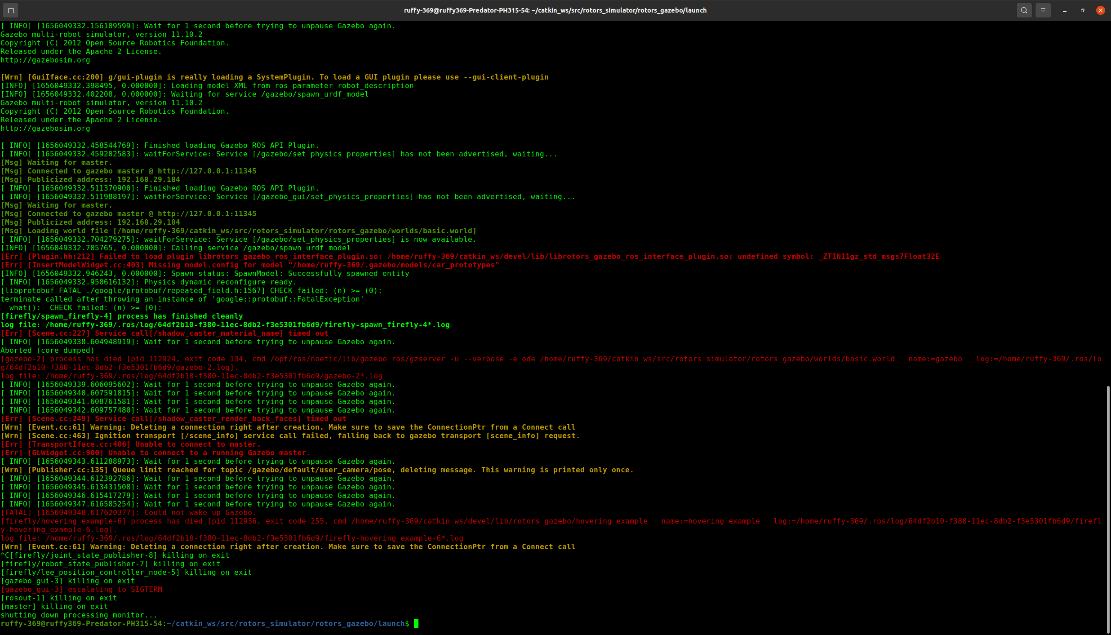1111x635 pixels.
Task: Click the shell prompt at the bottom
Action: (x=205, y=624)
